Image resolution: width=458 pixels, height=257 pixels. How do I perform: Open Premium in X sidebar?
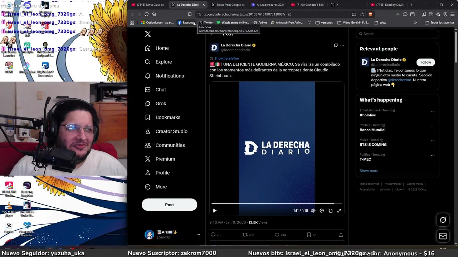(x=160, y=159)
